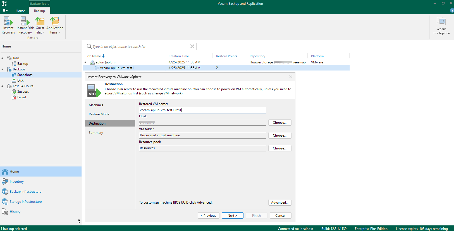Cancel the Instant Recovery wizard
454x231 pixels.
(x=280, y=216)
